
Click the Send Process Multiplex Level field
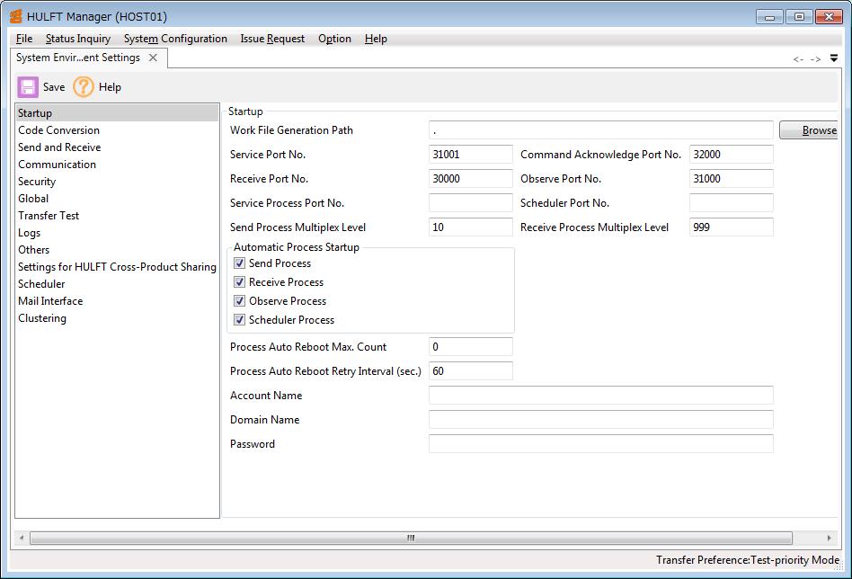point(471,227)
